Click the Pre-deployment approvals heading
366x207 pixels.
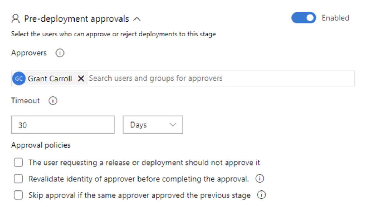tap(76, 19)
